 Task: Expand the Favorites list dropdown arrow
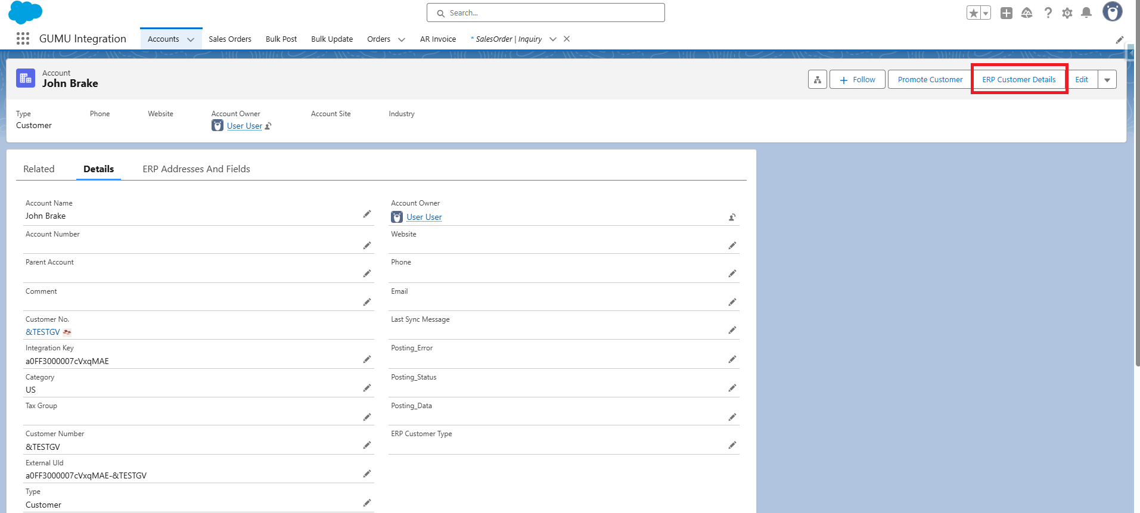986,13
